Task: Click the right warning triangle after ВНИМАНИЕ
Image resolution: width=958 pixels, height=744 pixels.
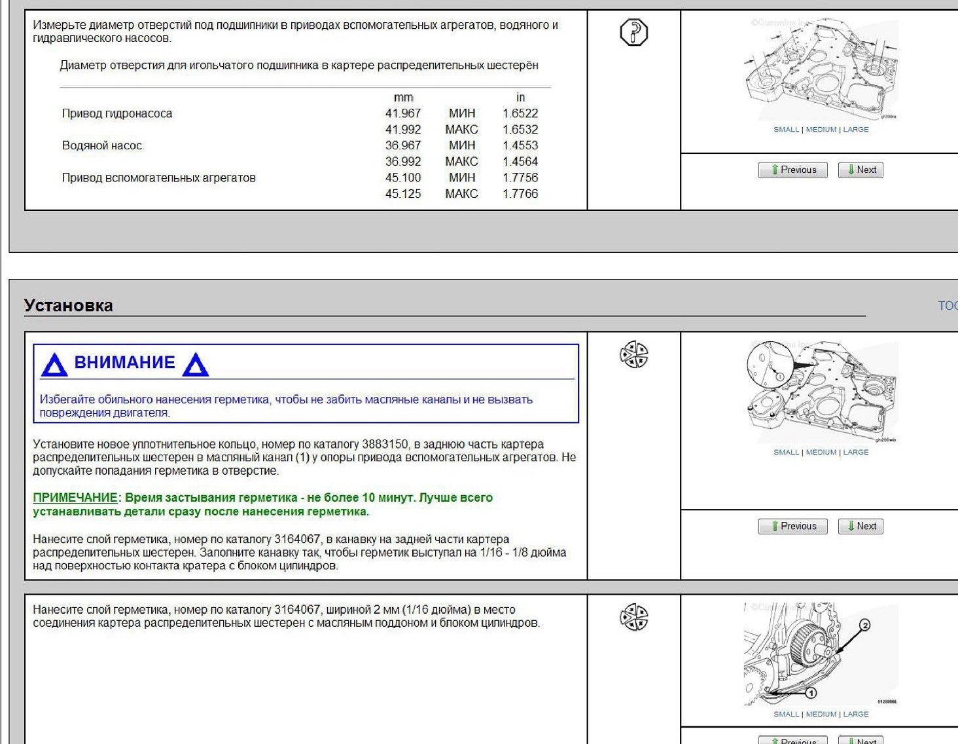Action: click(x=195, y=364)
